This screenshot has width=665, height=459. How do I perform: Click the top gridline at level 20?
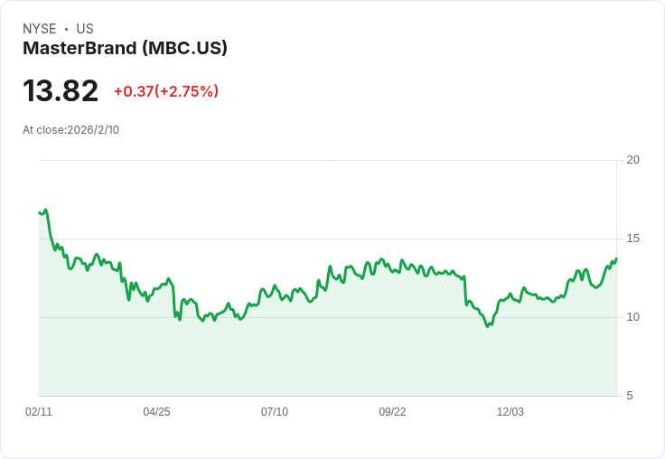pos(325,161)
